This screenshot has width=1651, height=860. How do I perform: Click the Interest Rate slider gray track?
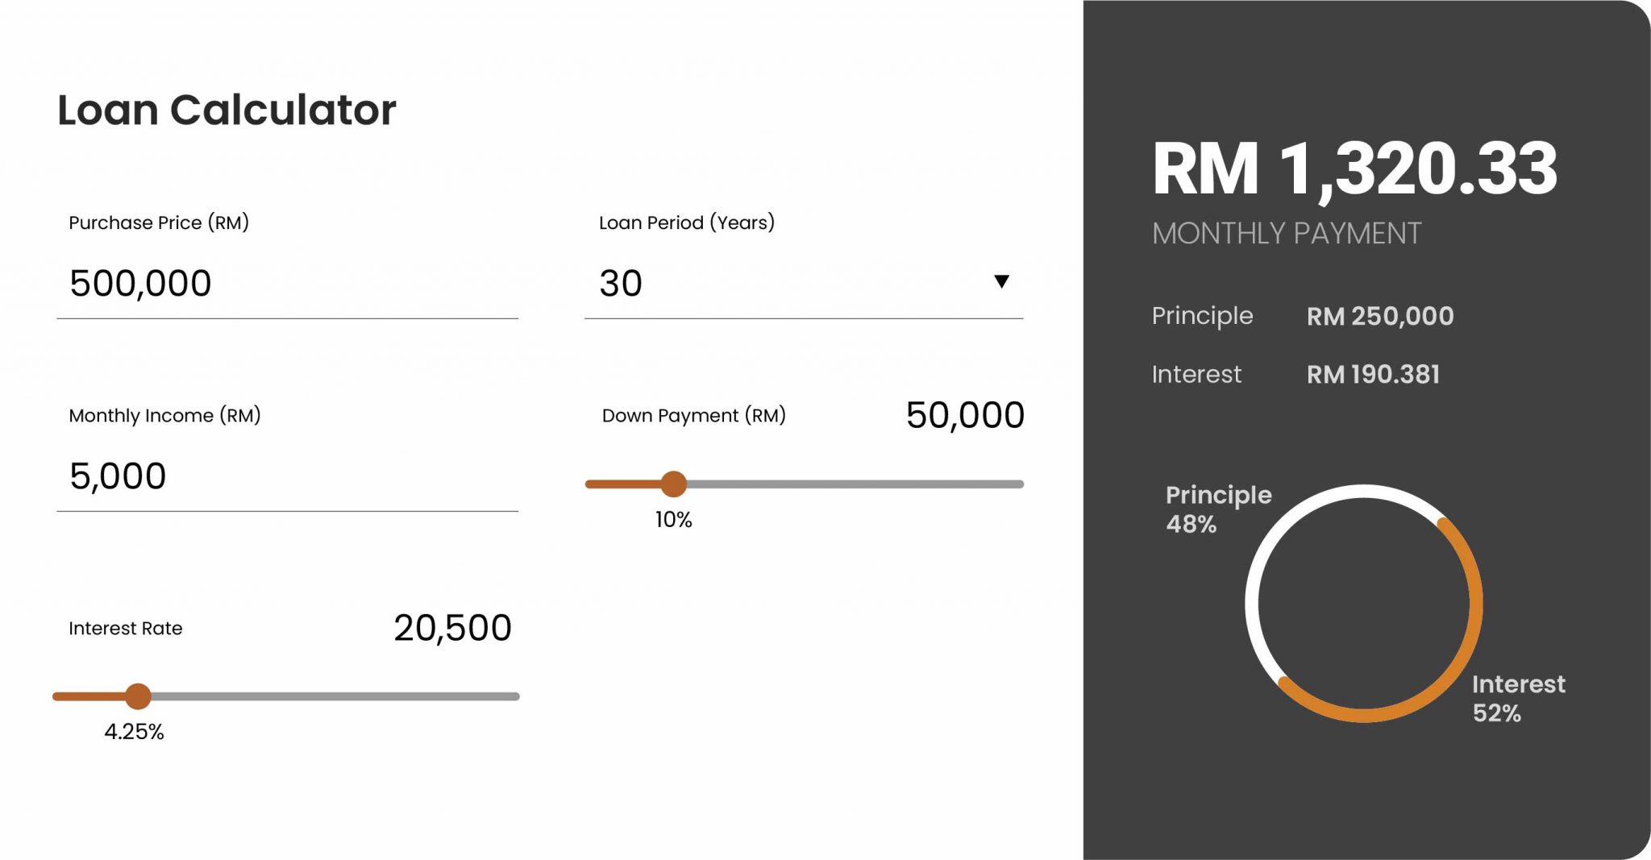pos(335,696)
